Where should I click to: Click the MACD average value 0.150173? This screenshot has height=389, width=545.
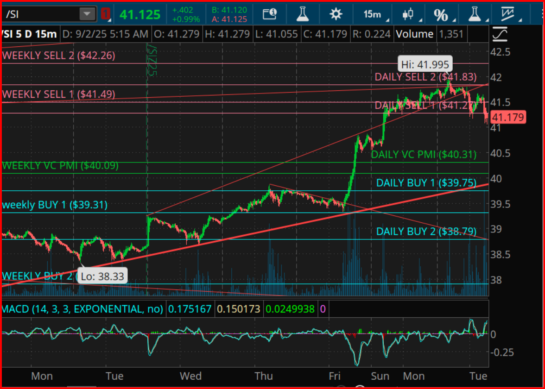(x=238, y=309)
